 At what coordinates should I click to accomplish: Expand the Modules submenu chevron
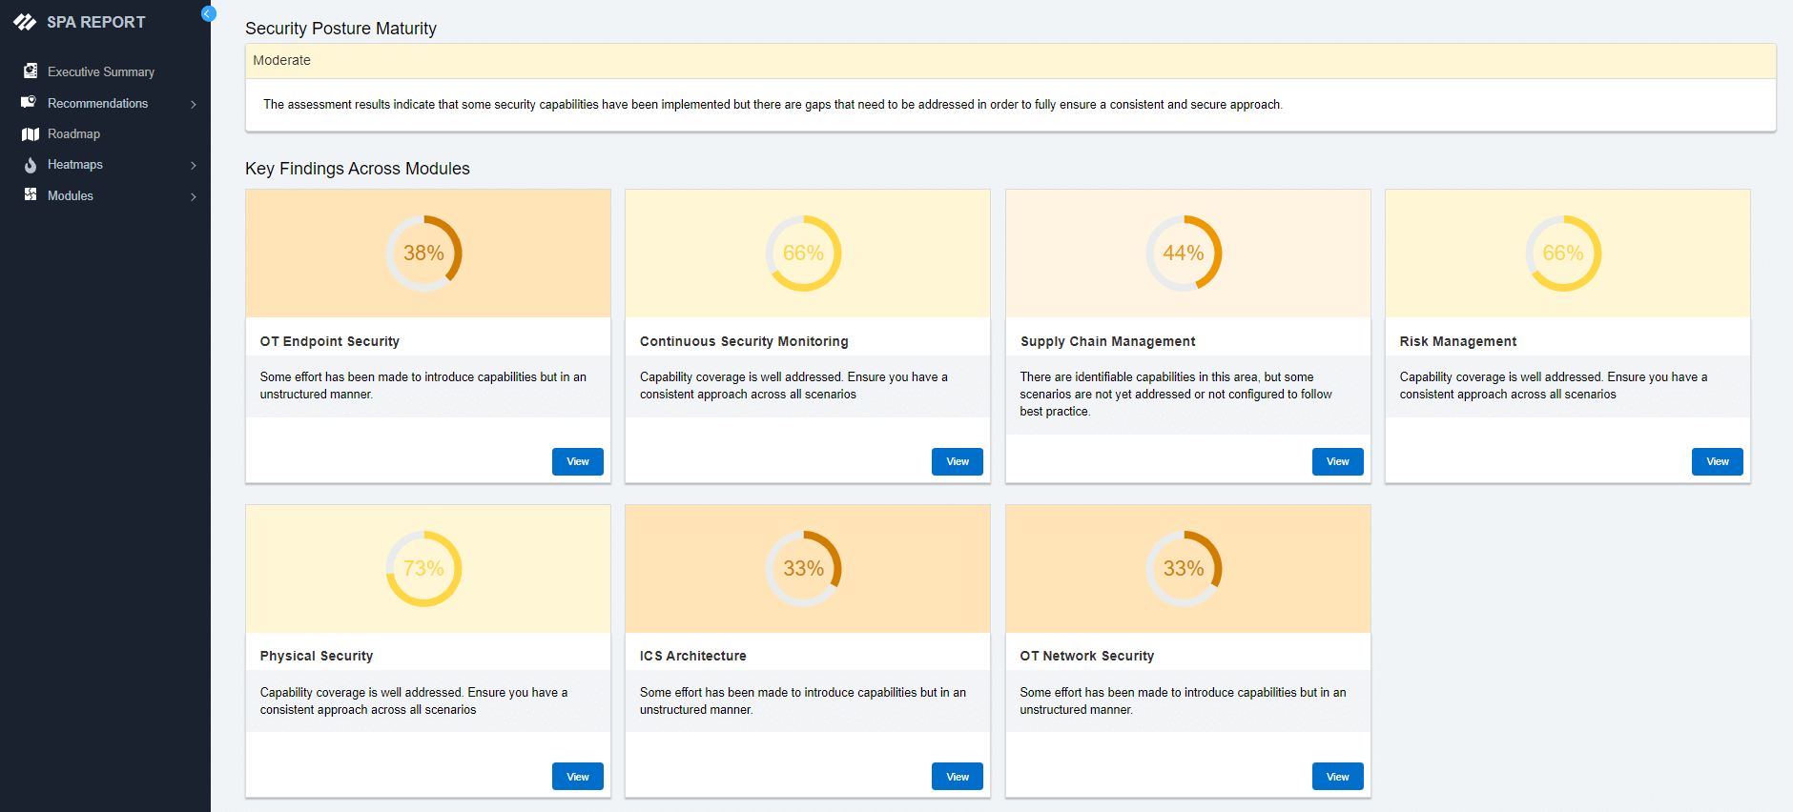194,196
